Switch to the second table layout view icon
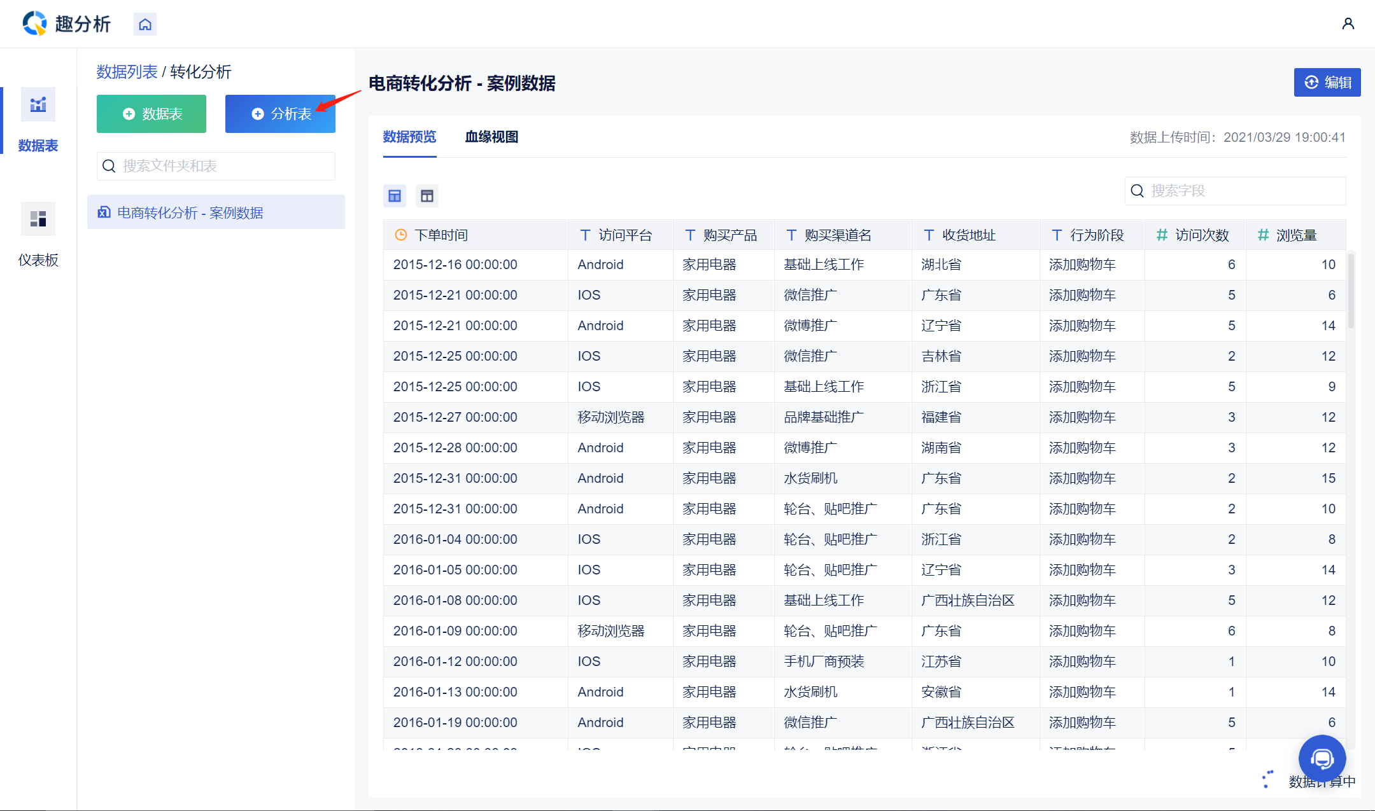Screen dimensions: 1375x811 coord(427,196)
